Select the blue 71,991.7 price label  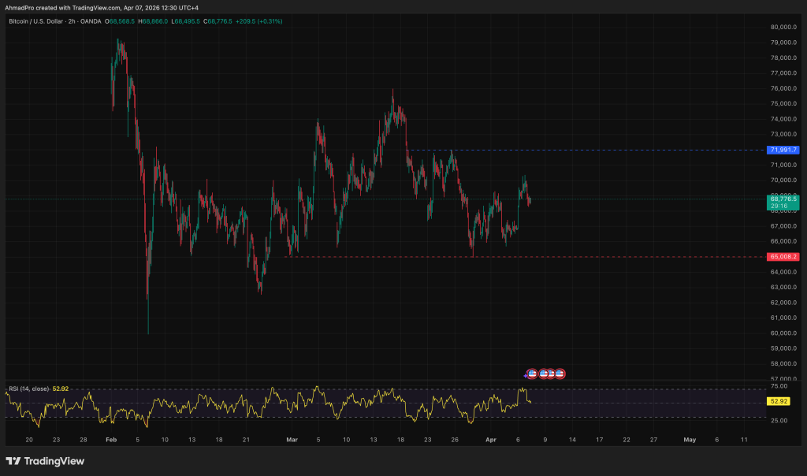783,150
